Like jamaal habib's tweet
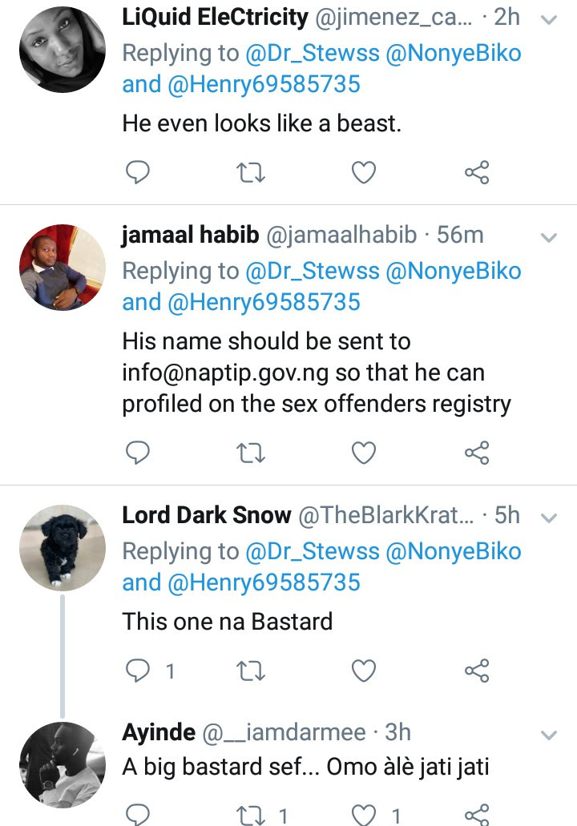This screenshot has width=577, height=826. pos(365,453)
